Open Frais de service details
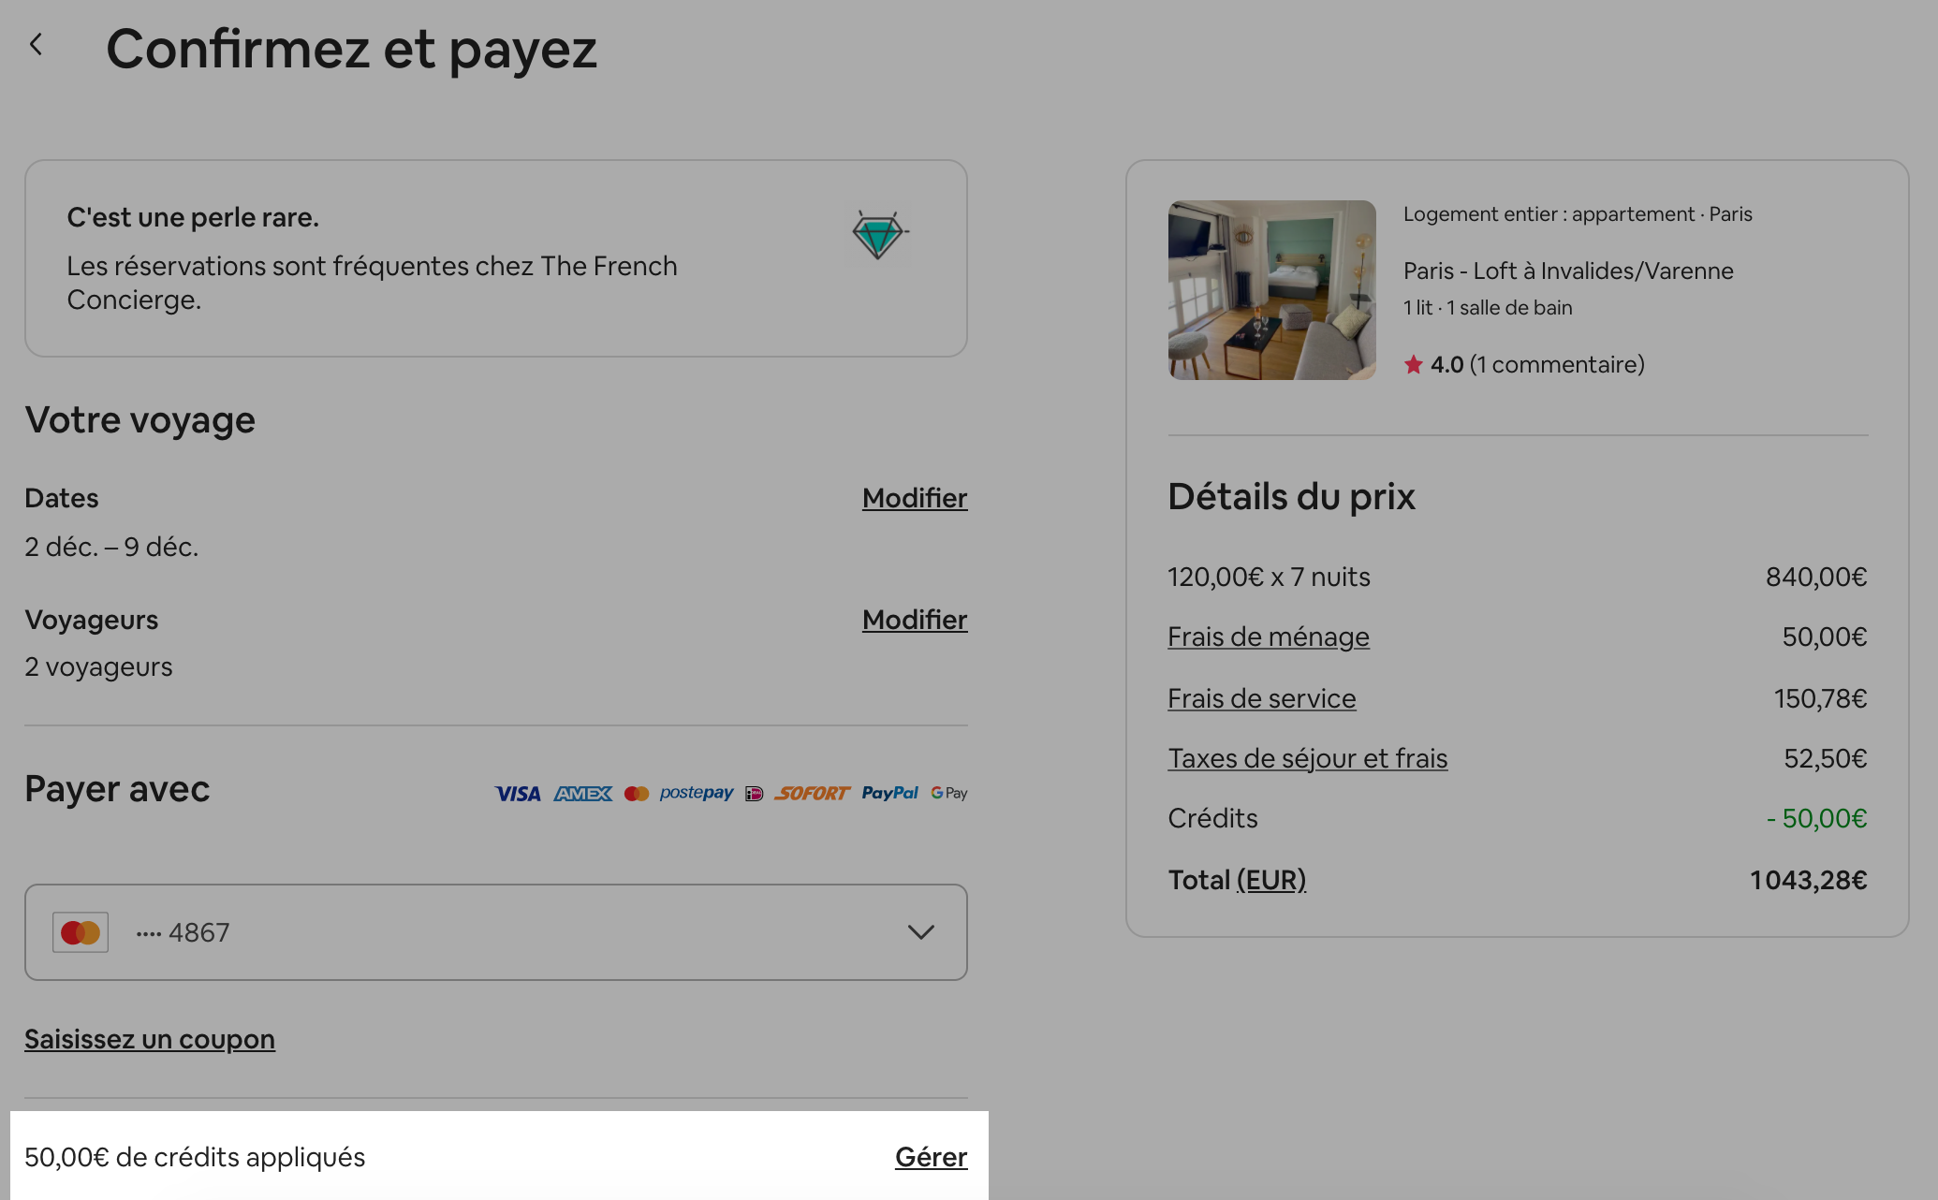1938x1200 pixels. (1262, 698)
